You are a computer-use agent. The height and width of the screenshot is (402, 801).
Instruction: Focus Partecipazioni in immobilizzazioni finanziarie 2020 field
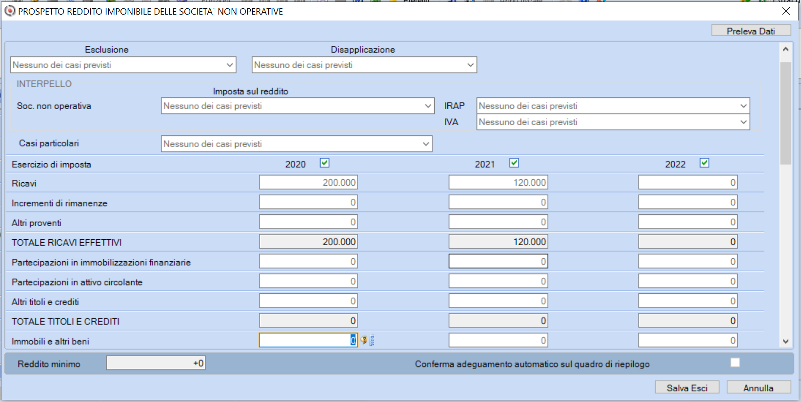tap(308, 261)
